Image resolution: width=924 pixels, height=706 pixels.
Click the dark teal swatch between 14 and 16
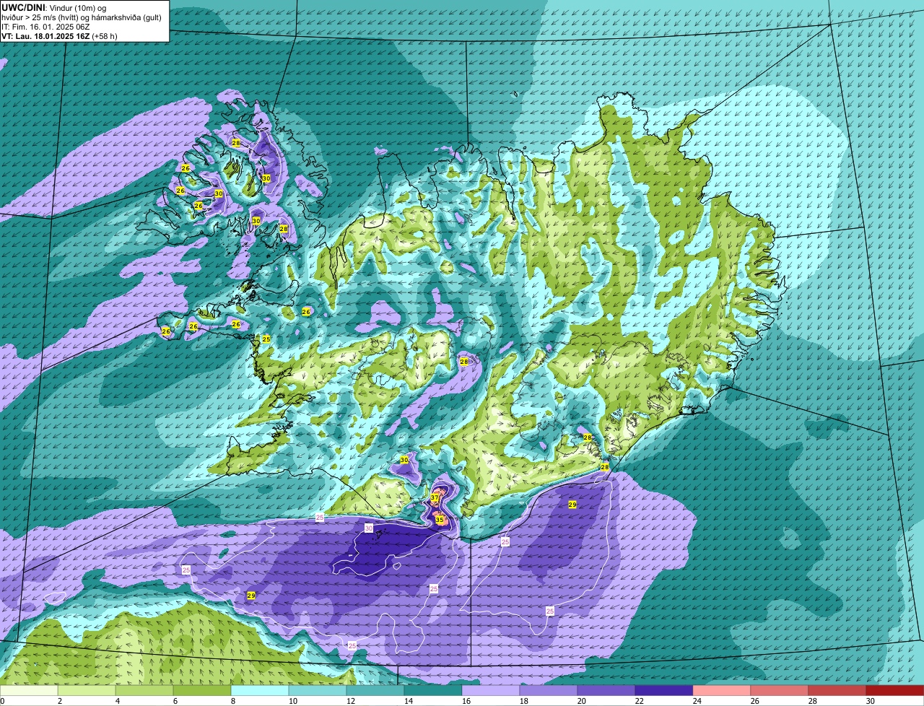coord(433,691)
